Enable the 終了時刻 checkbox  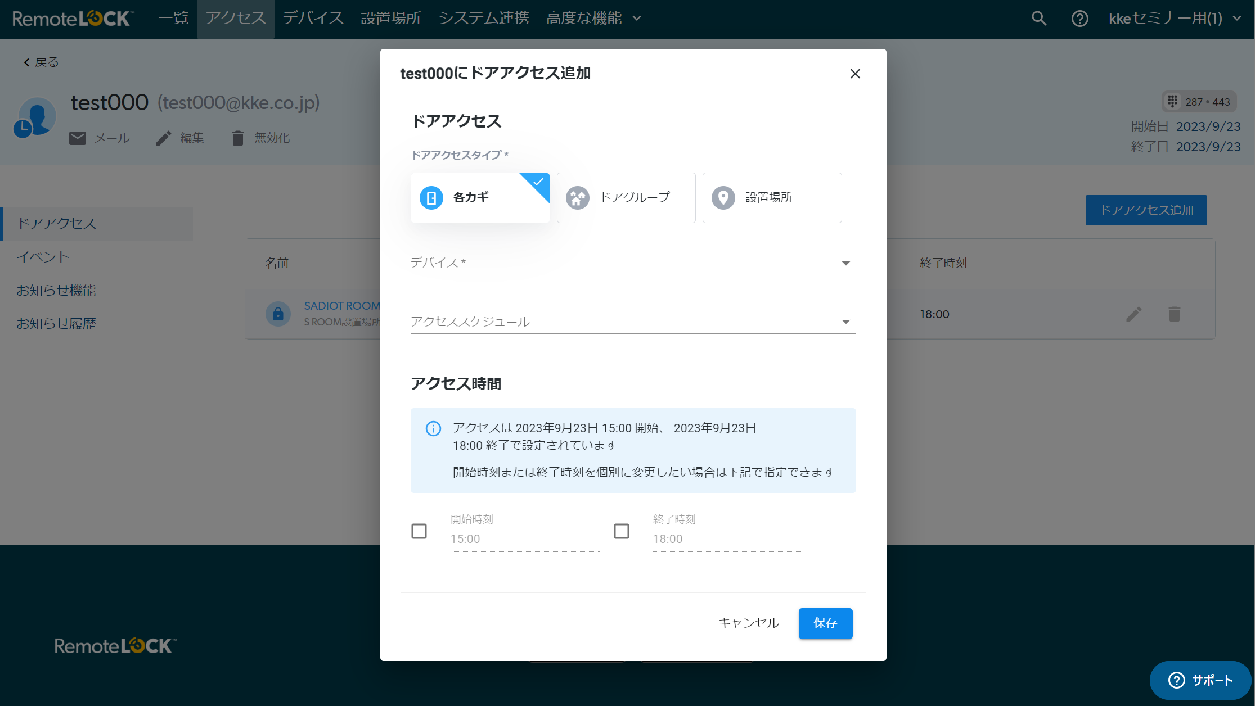tap(622, 531)
